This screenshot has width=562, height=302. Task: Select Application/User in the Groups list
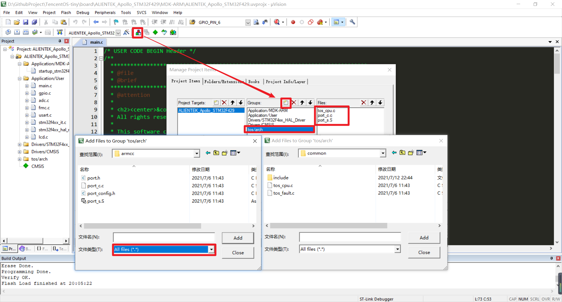[263, 116]
